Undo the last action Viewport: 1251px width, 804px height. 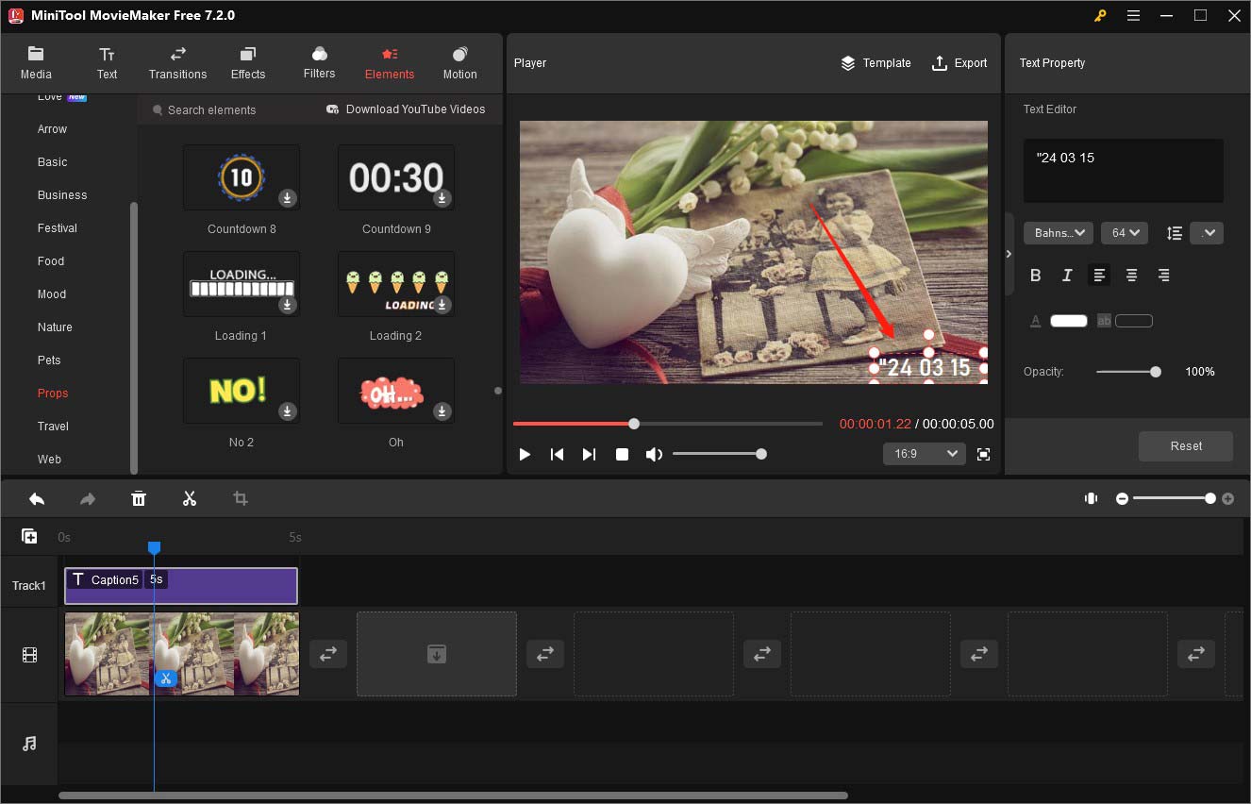point(37,498)
